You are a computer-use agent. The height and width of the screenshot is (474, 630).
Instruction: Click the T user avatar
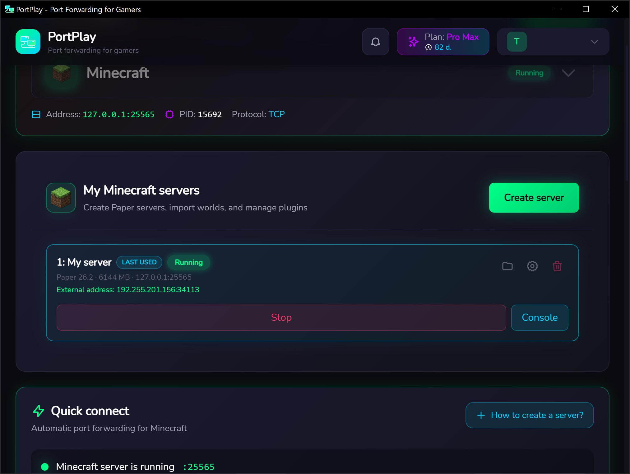517,42
